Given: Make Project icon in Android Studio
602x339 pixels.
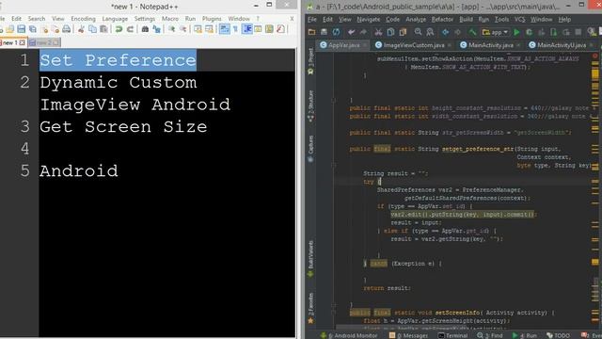Looking at the screenshot, I should pyautogui.click(x=472, y=32).
